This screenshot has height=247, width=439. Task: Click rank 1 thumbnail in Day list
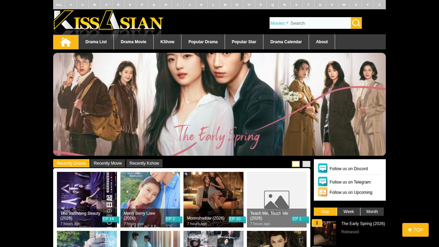[x=325, y=233]
